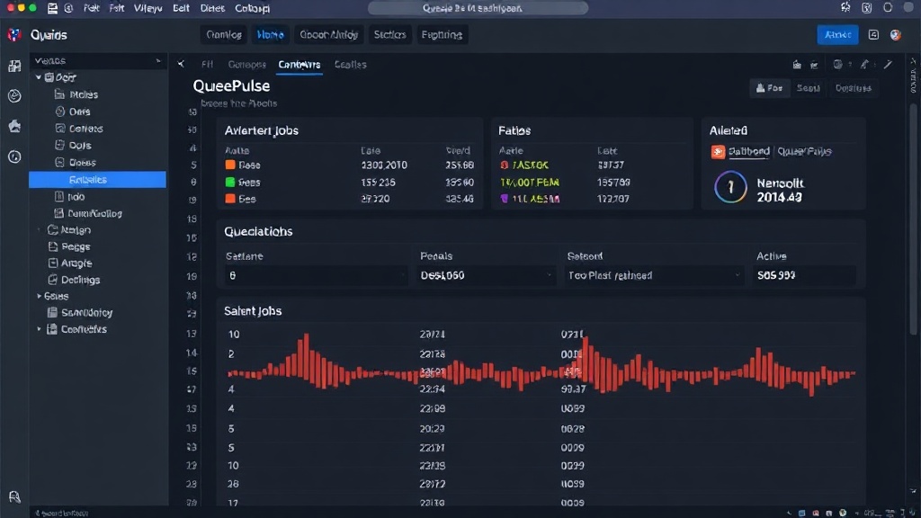
Task: Select the blue Home tab in top bar
Action: click(270, 35)
